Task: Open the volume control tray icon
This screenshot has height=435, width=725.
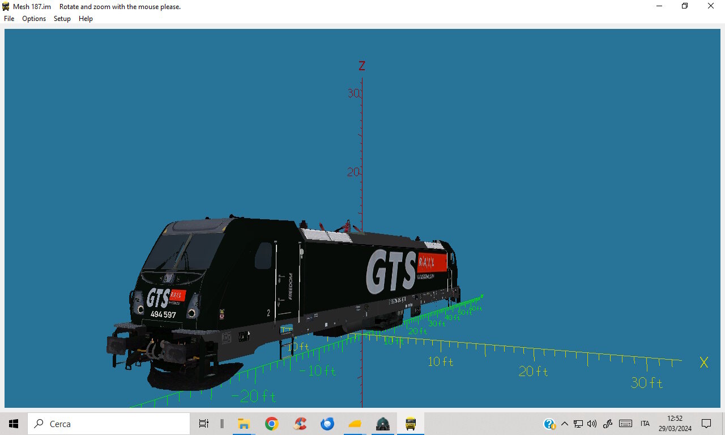Action: (592, 424)
